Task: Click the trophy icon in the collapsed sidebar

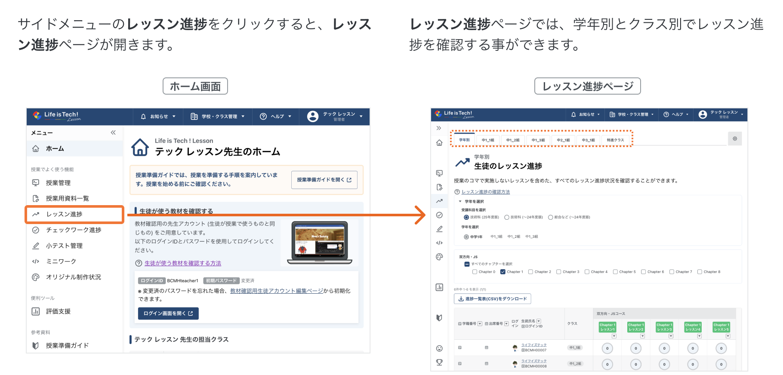Action: click(439, 362)
